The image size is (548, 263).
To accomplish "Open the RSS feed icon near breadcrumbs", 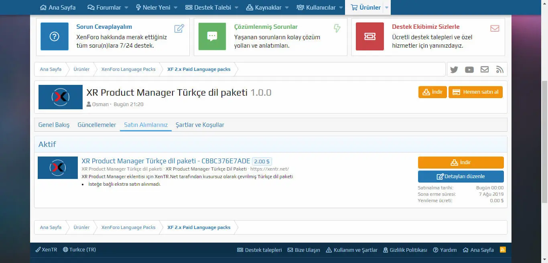I will pyautogui.click(x=500, y=70).
